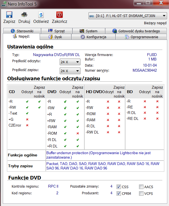
Task: Toggle the CPRM checkbox
Action: [x=119, y=193]
